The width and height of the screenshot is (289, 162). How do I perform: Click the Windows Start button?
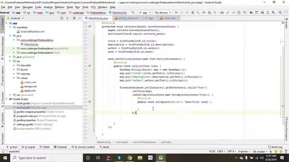point(5,158)
